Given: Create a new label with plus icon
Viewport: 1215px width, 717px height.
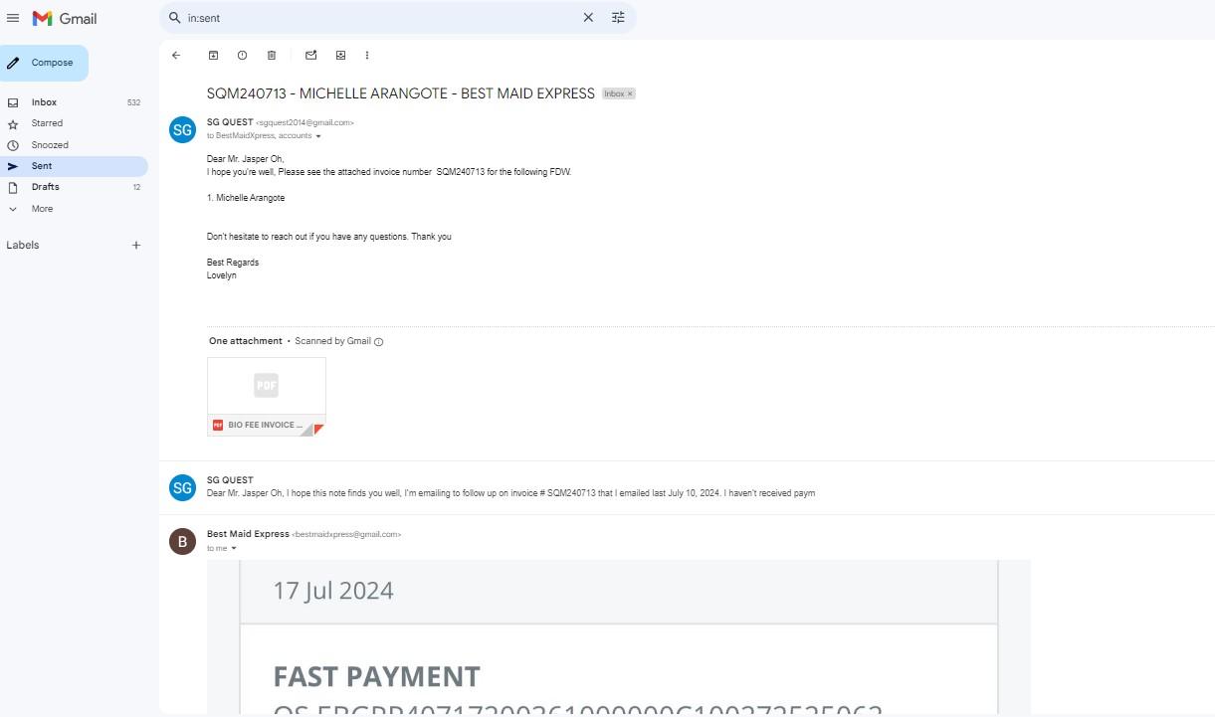Looking at the screenshot, I should click(x=136, y=246).
